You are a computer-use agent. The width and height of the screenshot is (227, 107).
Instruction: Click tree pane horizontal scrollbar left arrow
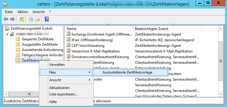(x=6, y=94)
